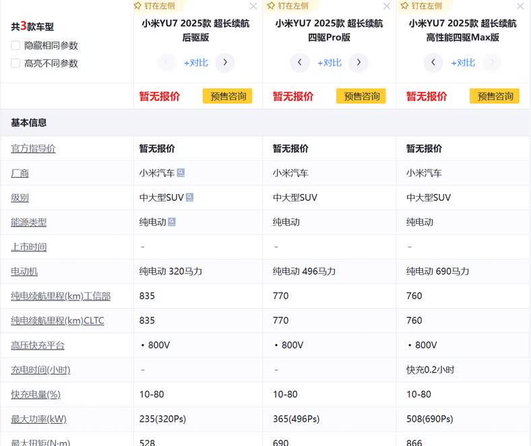Move the 高性能四驱Max版 column left with the arrow
Screen dimensions: 531x446
tap(433, 62)
